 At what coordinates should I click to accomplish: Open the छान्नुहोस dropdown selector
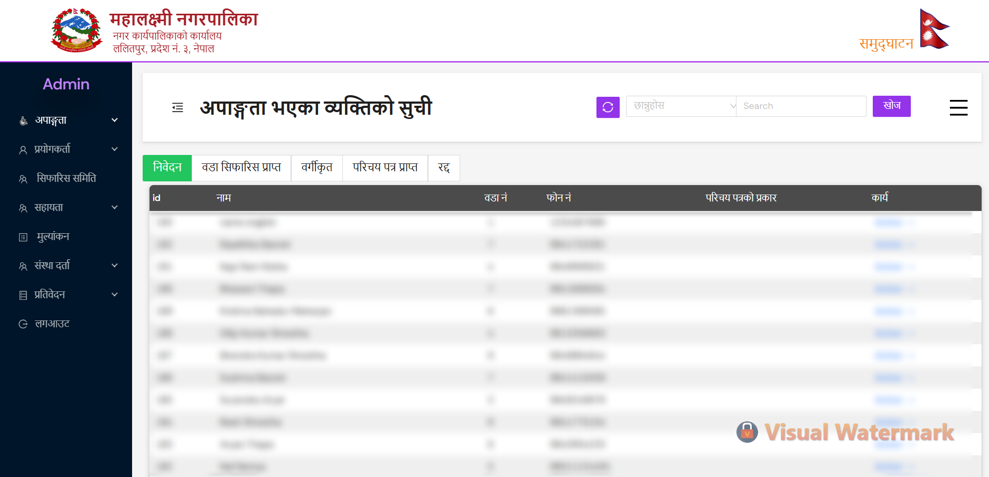tap(680, 106)
